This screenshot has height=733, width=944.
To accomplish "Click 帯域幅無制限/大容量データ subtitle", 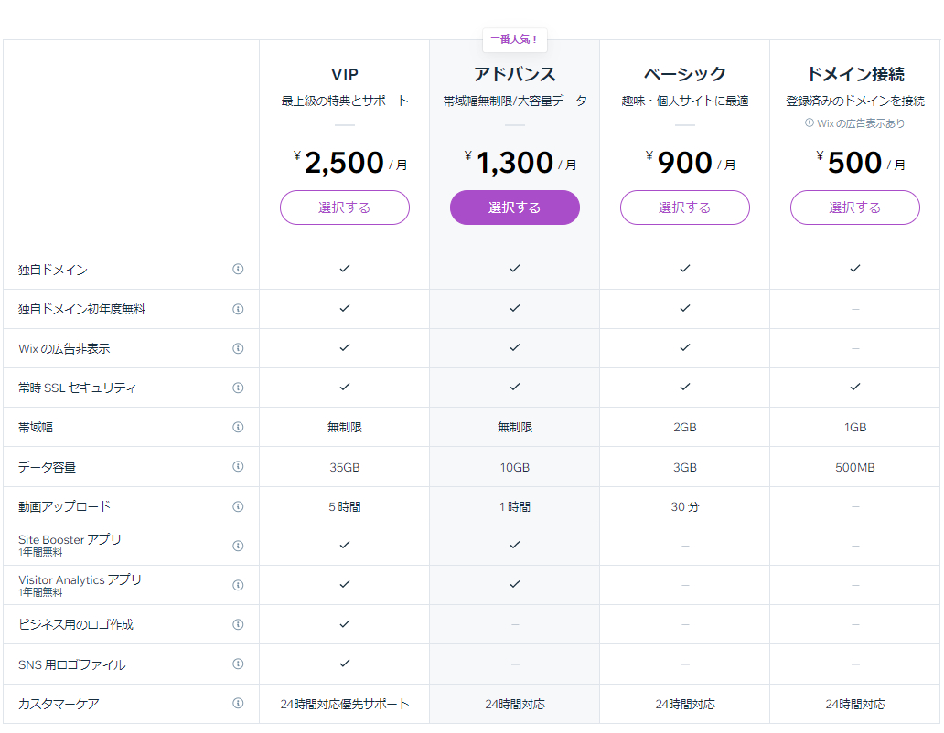I will coord(515,101).
